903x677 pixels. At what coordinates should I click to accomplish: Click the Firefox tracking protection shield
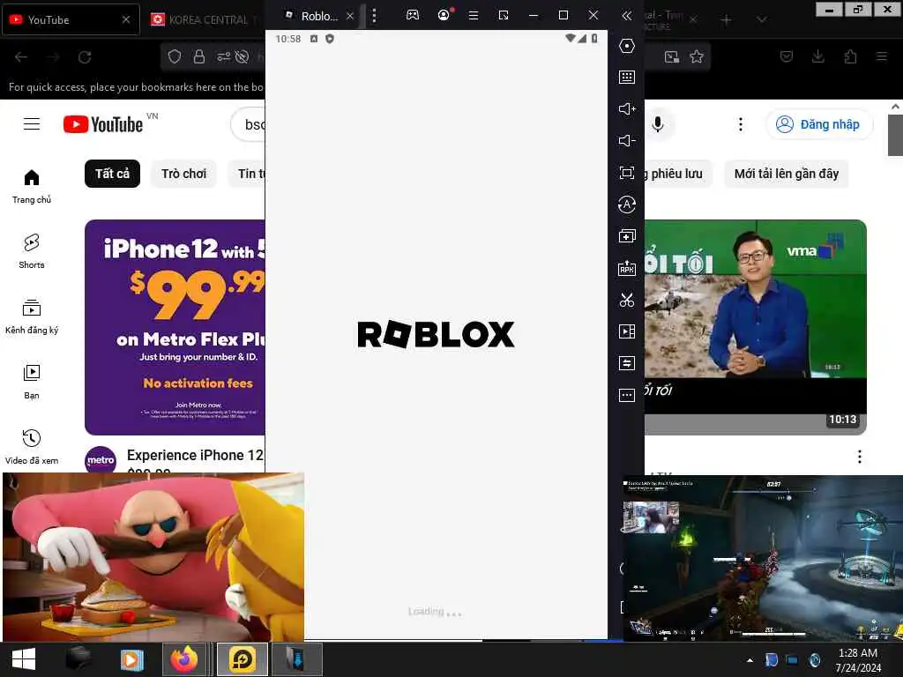pyautogui.click(x=175, y=56)
